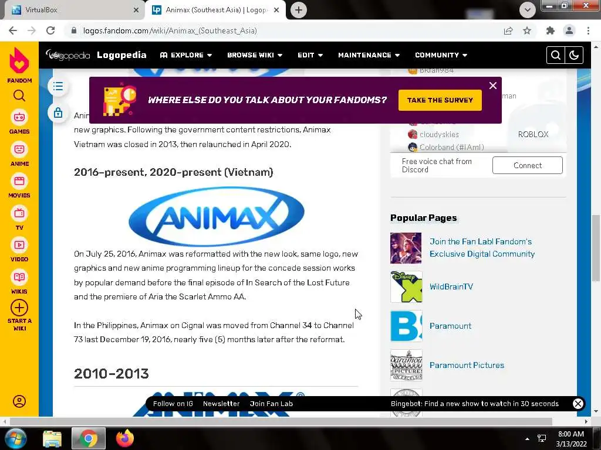
Task: Click the wiki search magnifier button
Action: (x=555, y=55)
